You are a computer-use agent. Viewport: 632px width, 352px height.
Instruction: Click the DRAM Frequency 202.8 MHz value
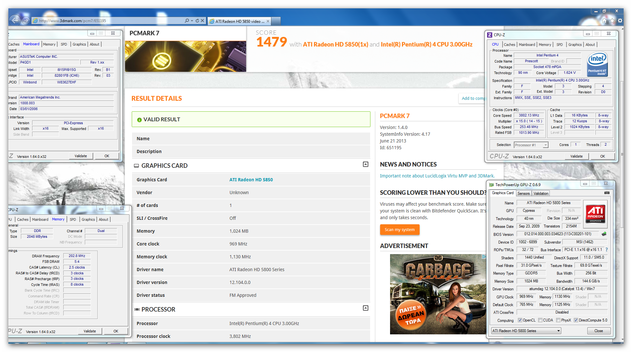click(x=77, y=256)
